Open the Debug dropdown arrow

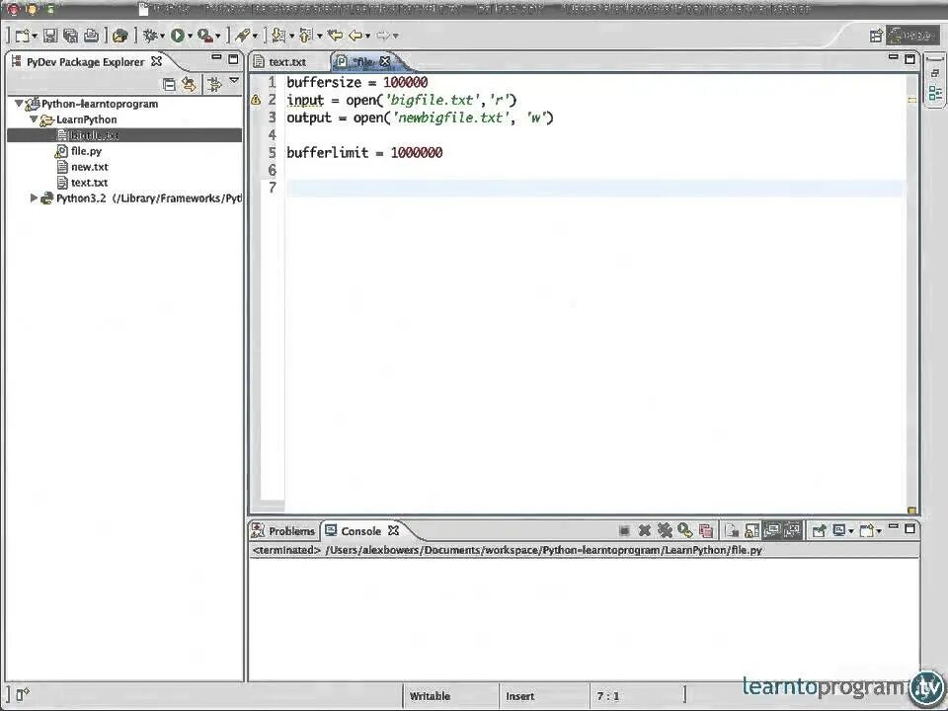(x=162, y=37)
